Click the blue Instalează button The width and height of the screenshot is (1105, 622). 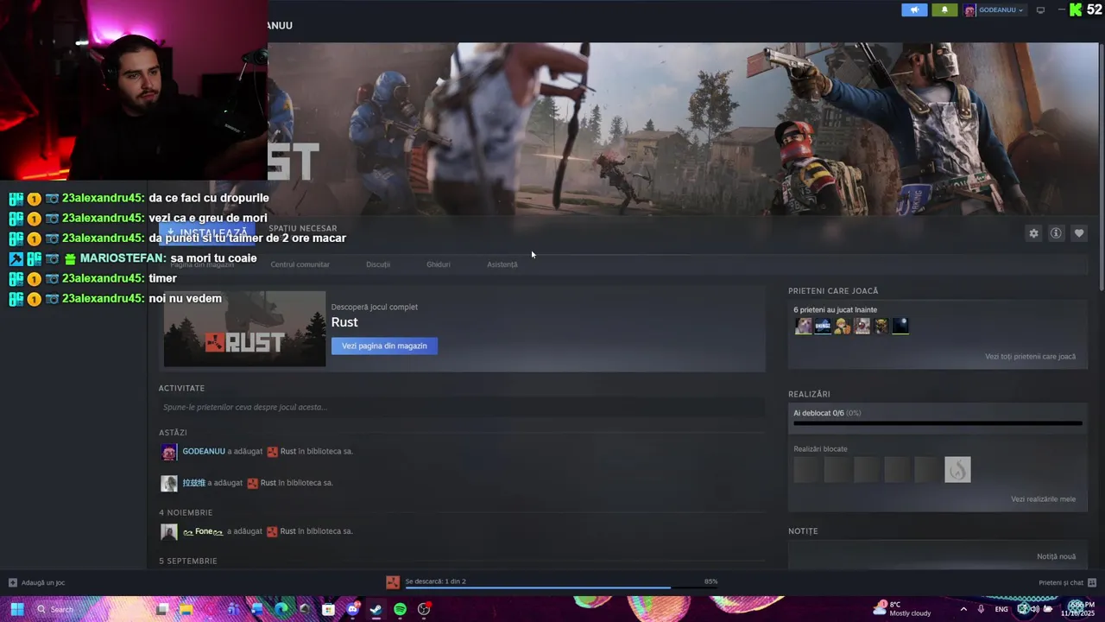207,233
